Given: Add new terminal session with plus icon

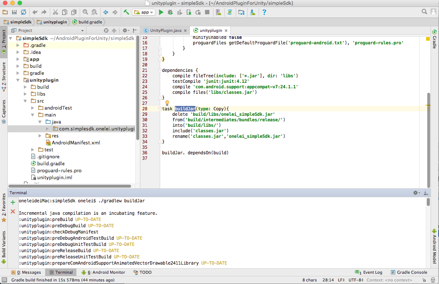Looking at the screenshot, I should (x=13, y=202).
